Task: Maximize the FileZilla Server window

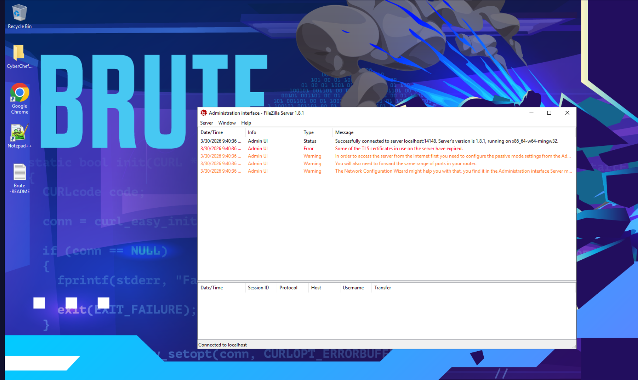Action: pos(549,113)
